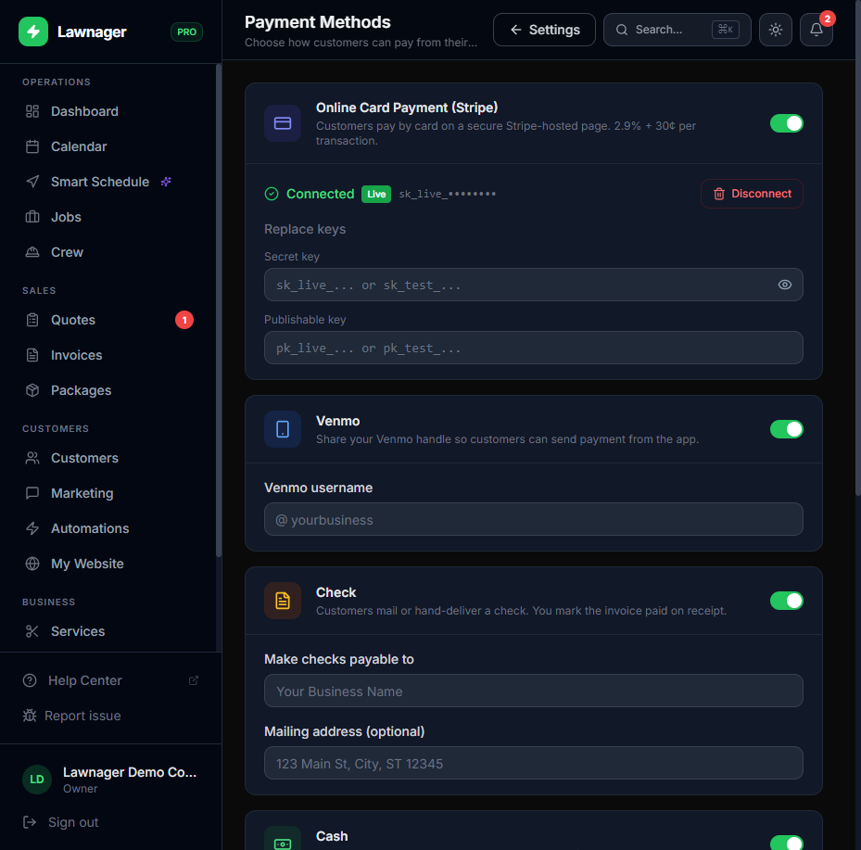Switch off the Check payment toggle
Image resolution: width=861 pixels, height=850 pixels.
coord(786,601)
